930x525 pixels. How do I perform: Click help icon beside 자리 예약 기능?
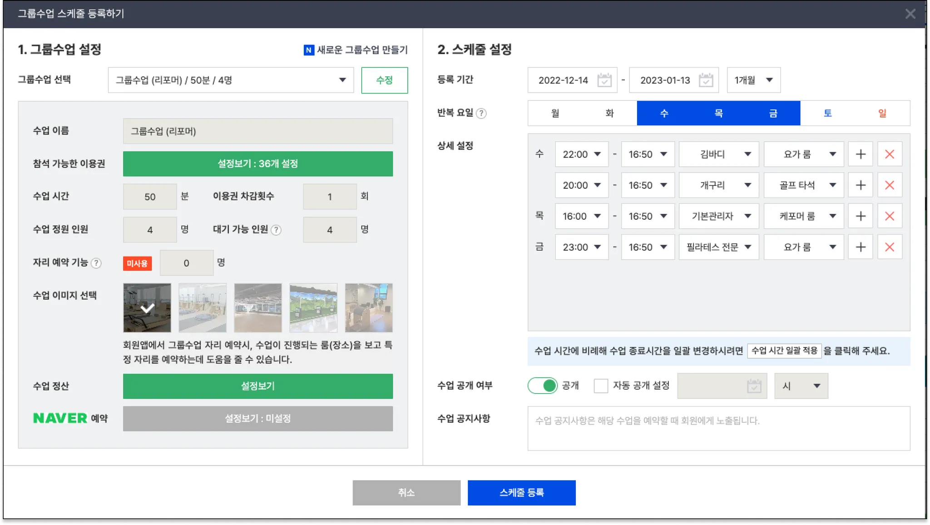point(96,263)
